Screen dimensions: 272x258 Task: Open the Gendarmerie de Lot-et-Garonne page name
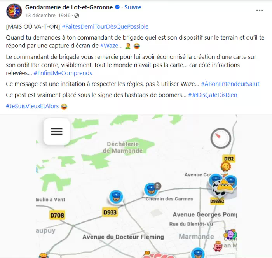(x=69, y=7)
